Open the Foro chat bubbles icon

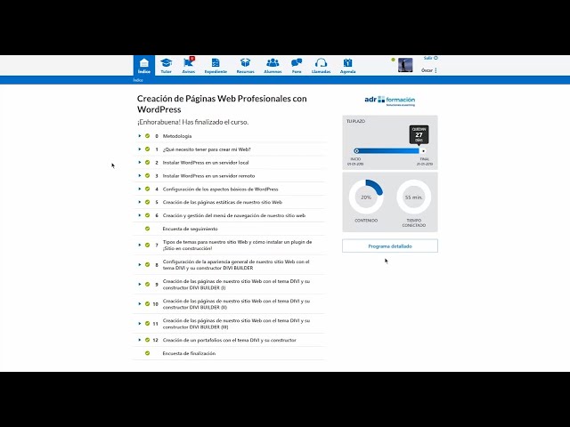point(297,65)
